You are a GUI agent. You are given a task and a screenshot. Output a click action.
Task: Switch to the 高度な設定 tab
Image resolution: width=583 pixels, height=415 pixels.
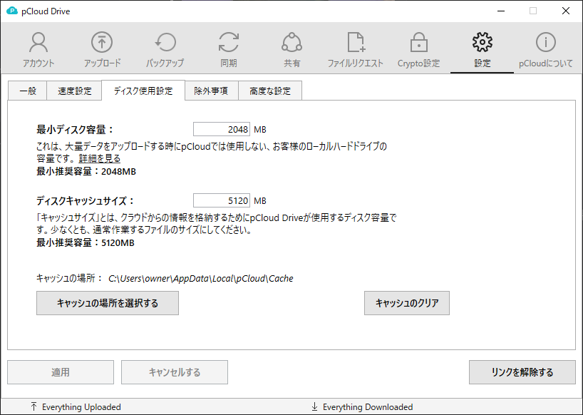click(x=270, y=91)
